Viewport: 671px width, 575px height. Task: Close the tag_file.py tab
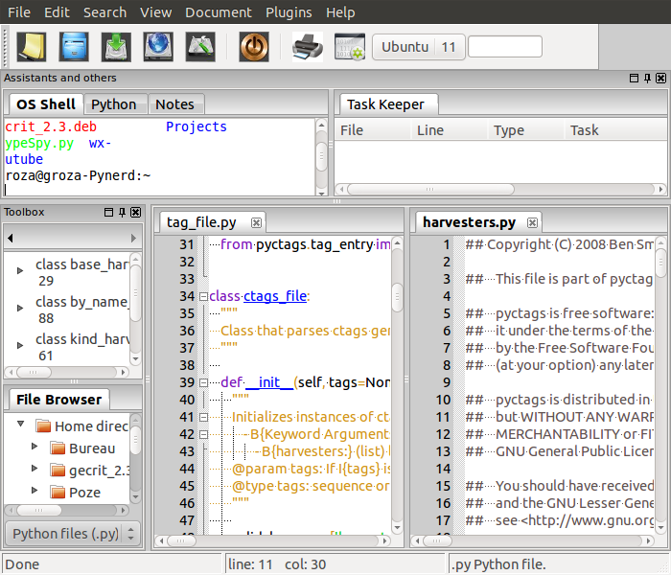[256, 222]
